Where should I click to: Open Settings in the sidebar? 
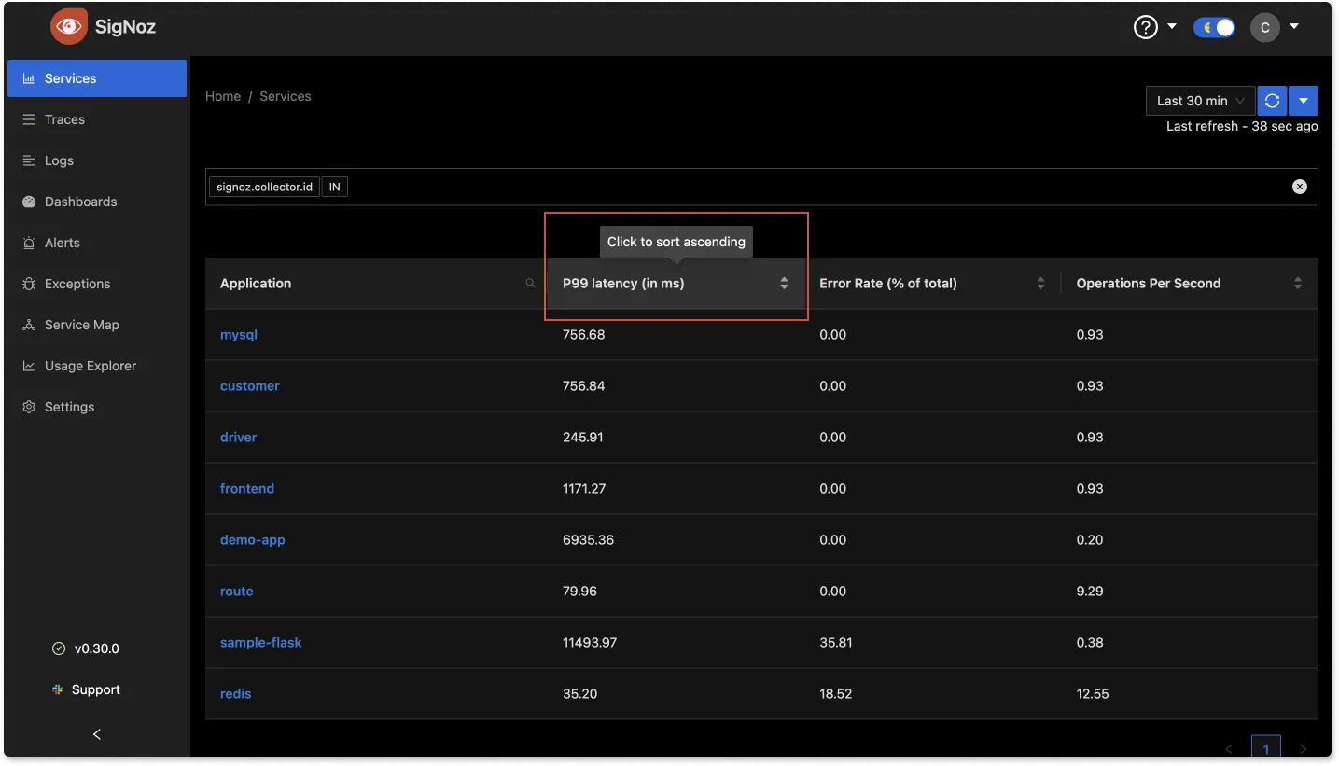(97, 407)
